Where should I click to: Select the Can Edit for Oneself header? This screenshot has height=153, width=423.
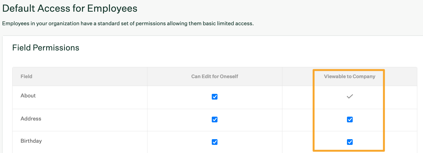214,76
